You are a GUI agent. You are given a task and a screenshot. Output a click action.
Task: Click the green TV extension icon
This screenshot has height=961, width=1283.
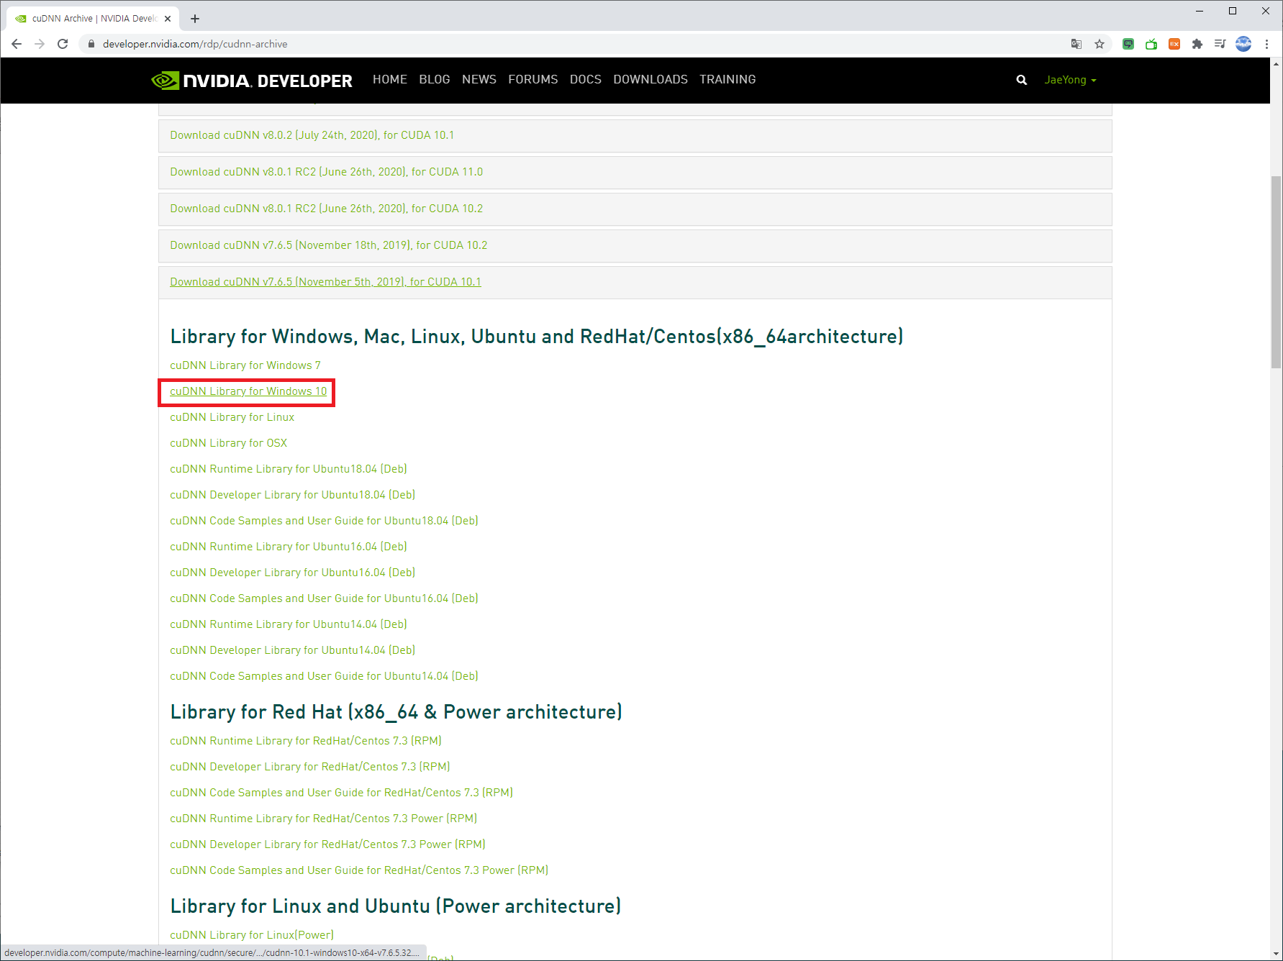click(x=1151, y=44)
